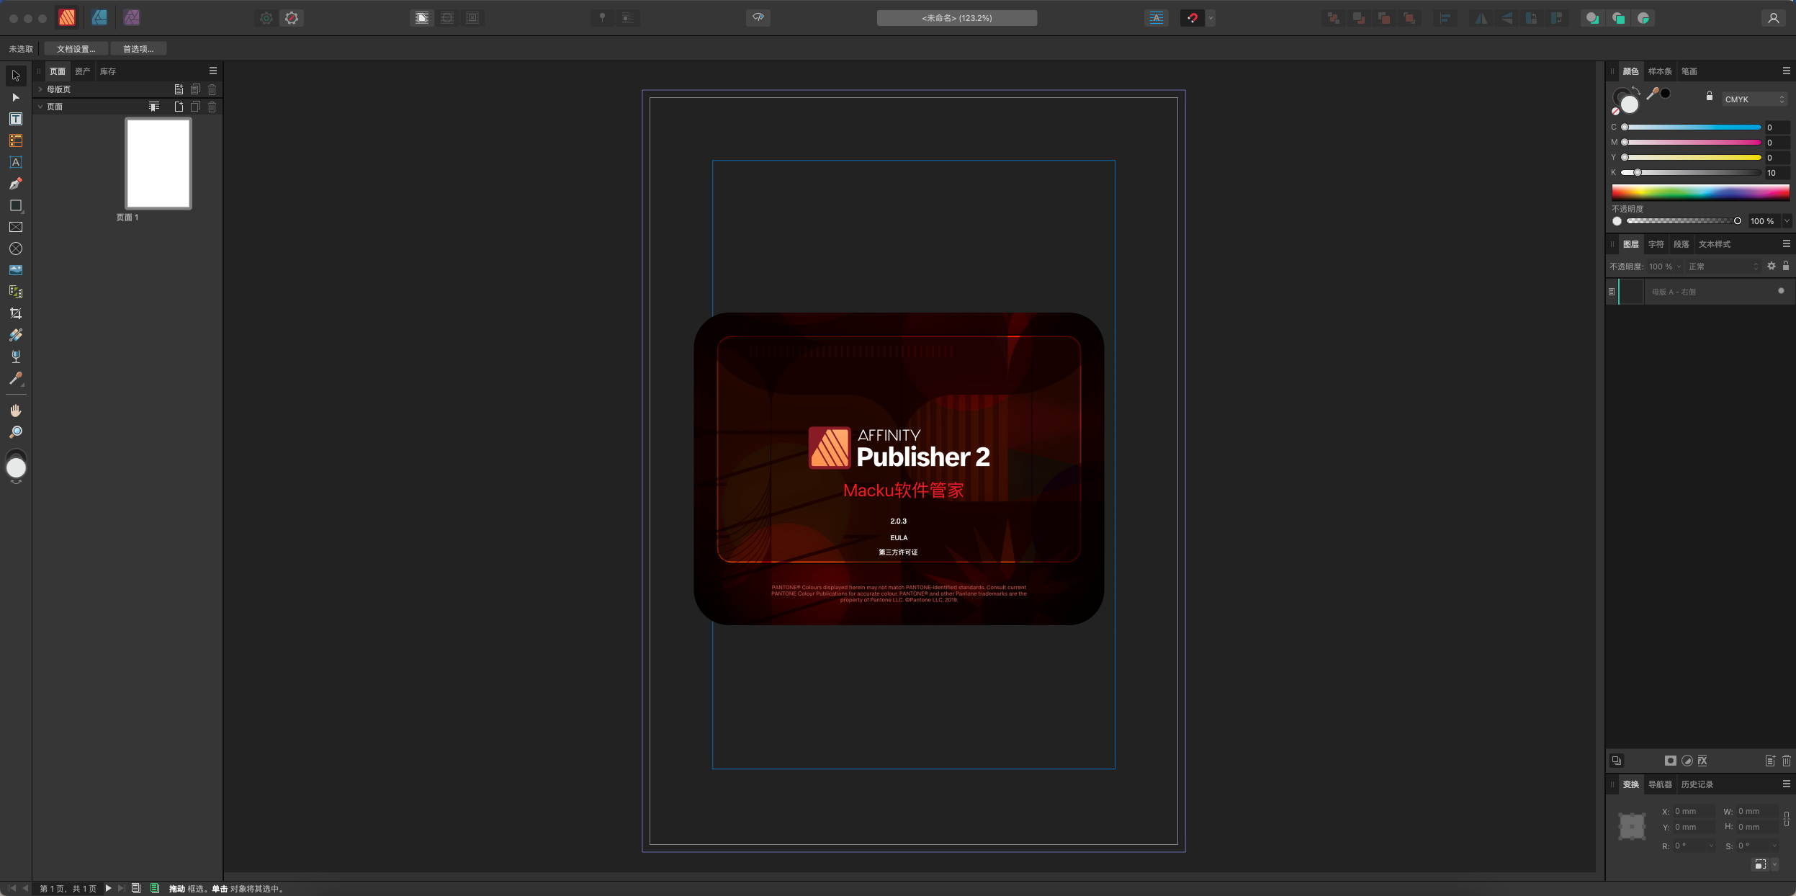Switch to the 字符 tab
The height and width of the screenshot is (896, 1796).
[1656, 244]
